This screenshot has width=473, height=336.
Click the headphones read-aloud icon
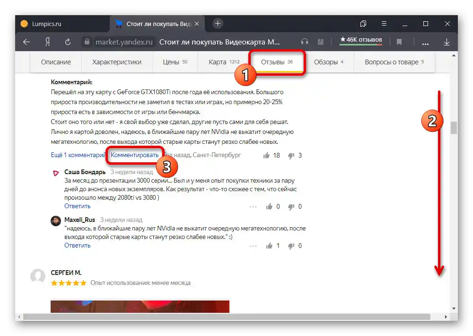[304, 42]
